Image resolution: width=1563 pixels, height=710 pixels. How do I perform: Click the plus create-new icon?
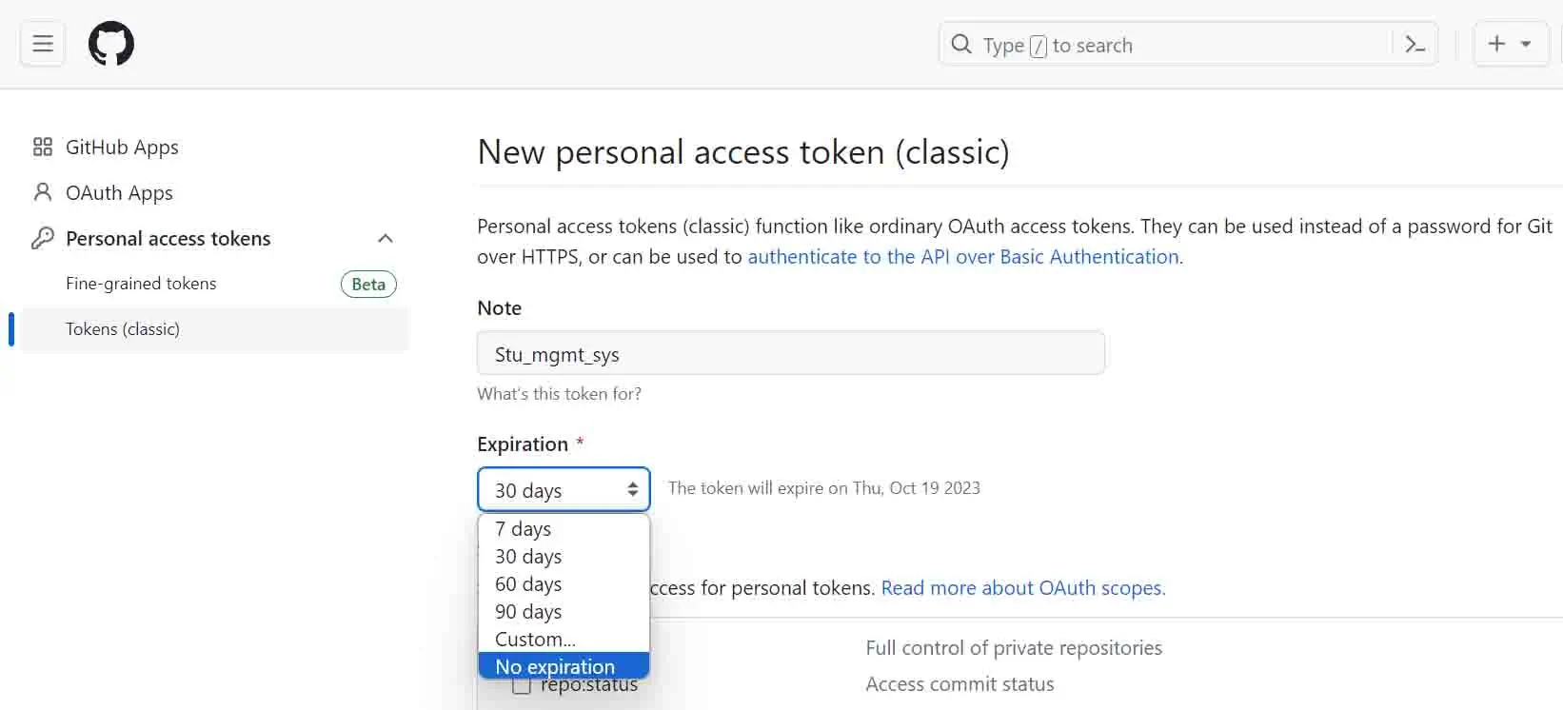point(1497,44)
